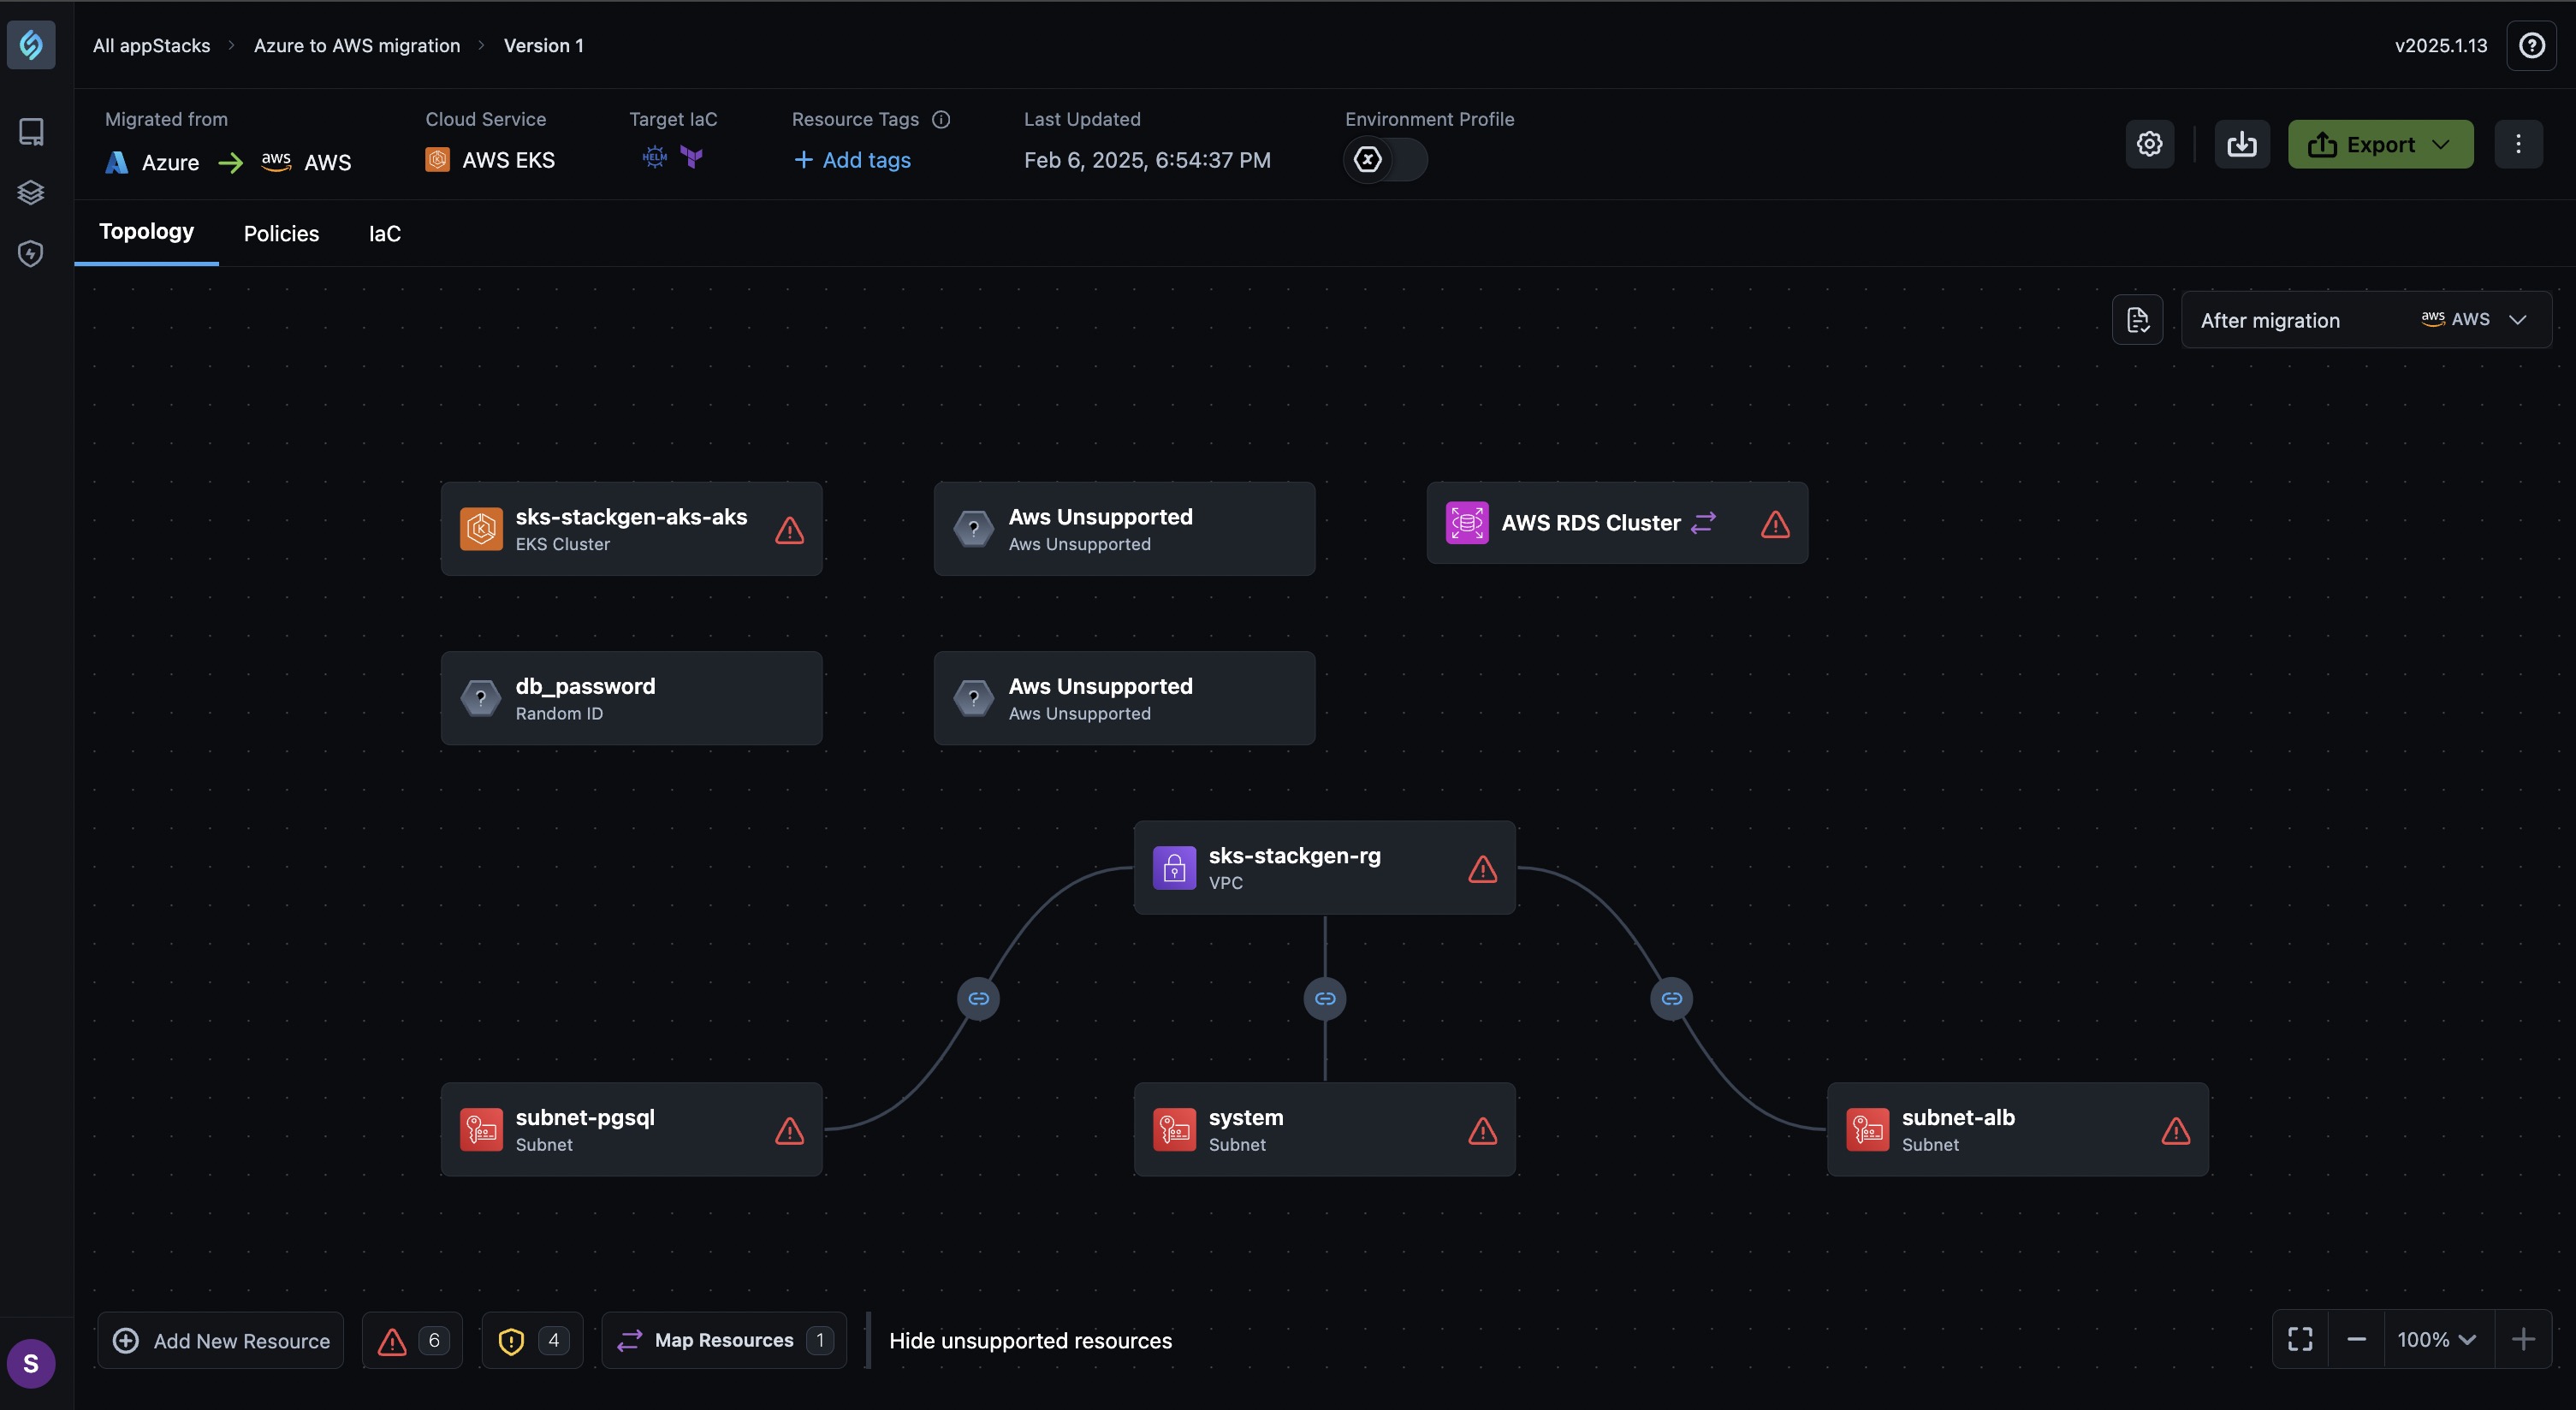2576x1410 pixels.
Task: Select the top Aws Unsupported node
Action: pos(1124,529)
